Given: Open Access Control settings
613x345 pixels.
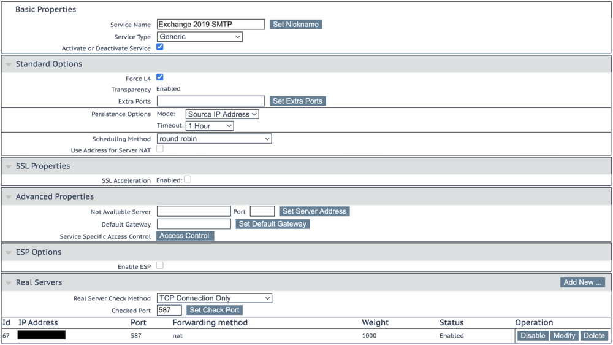Looking at the screenshot, I should pyautogui.click(x=185, y=236).
